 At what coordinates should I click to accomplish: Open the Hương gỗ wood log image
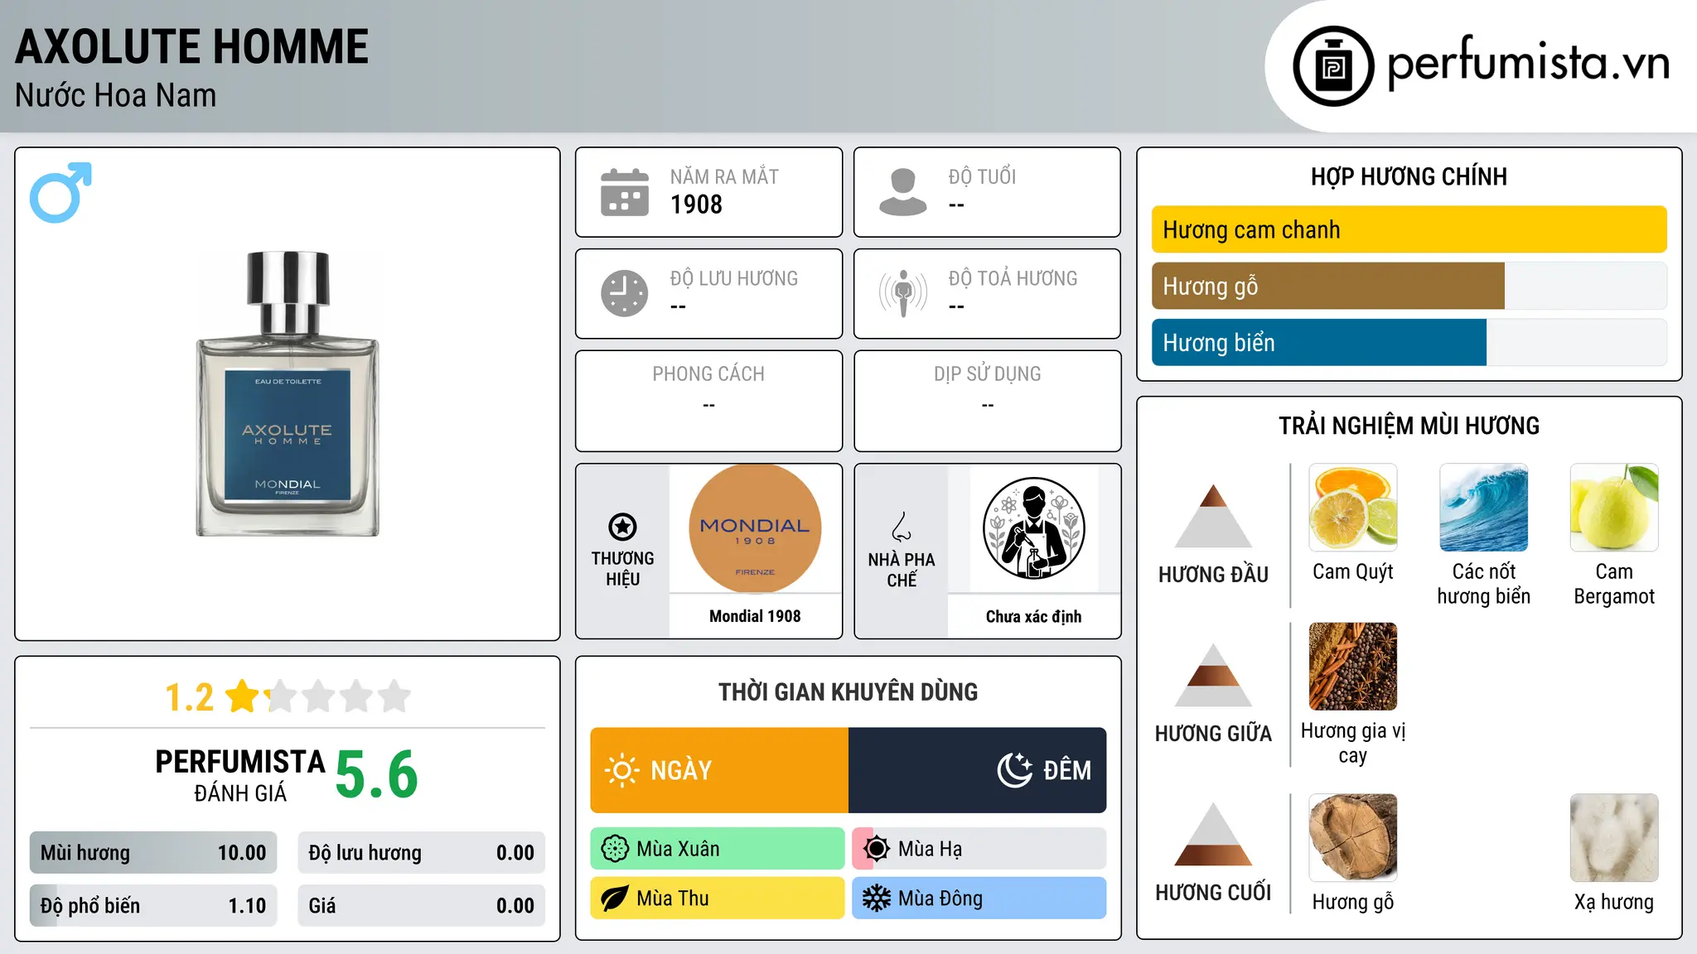pos(1353,837)
